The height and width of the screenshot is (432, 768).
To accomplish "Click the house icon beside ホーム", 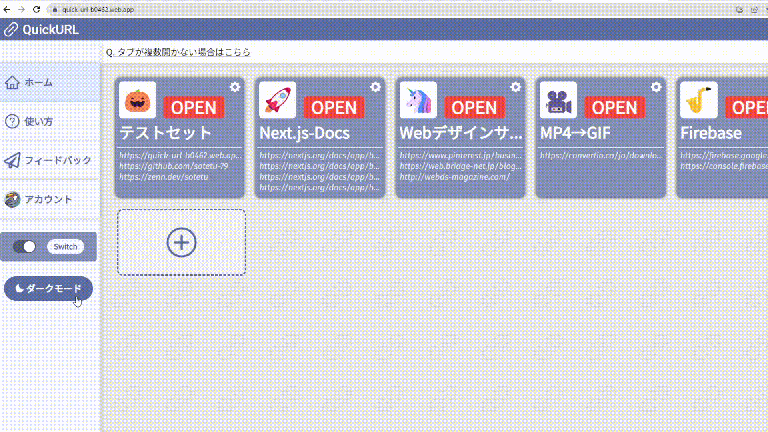I will 12,82.
